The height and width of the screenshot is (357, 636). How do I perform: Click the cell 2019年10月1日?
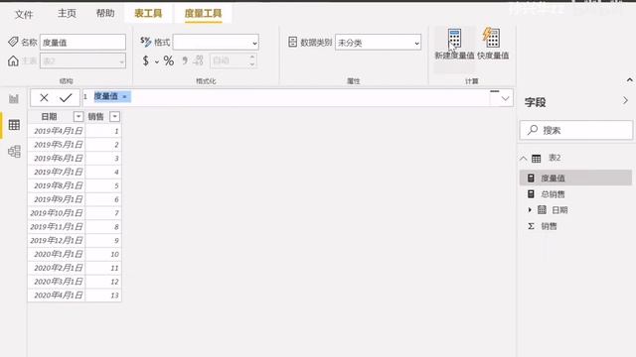tap(57, 213)
